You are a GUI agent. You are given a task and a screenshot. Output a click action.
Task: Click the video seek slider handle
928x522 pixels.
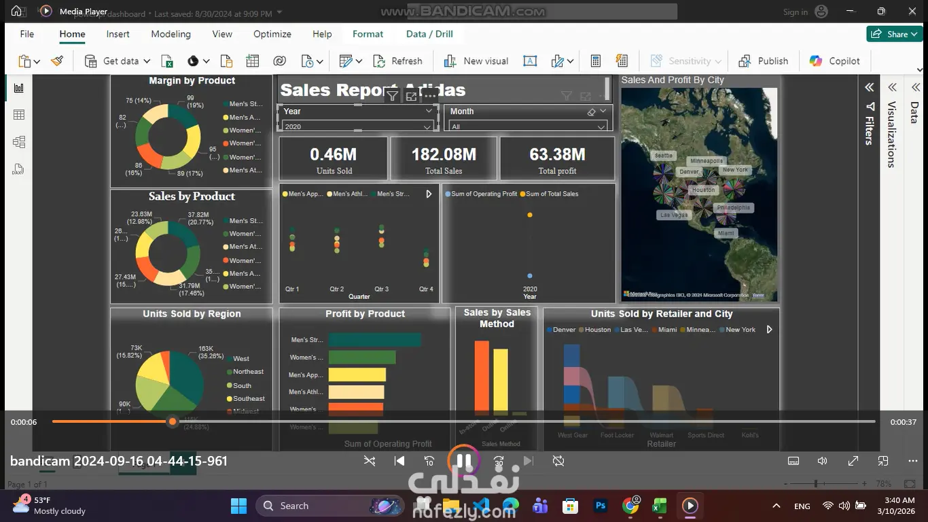point(173,421)
